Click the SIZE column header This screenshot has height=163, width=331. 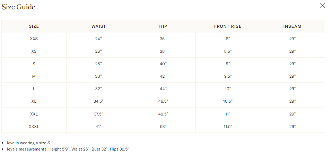tap(34, 26)
